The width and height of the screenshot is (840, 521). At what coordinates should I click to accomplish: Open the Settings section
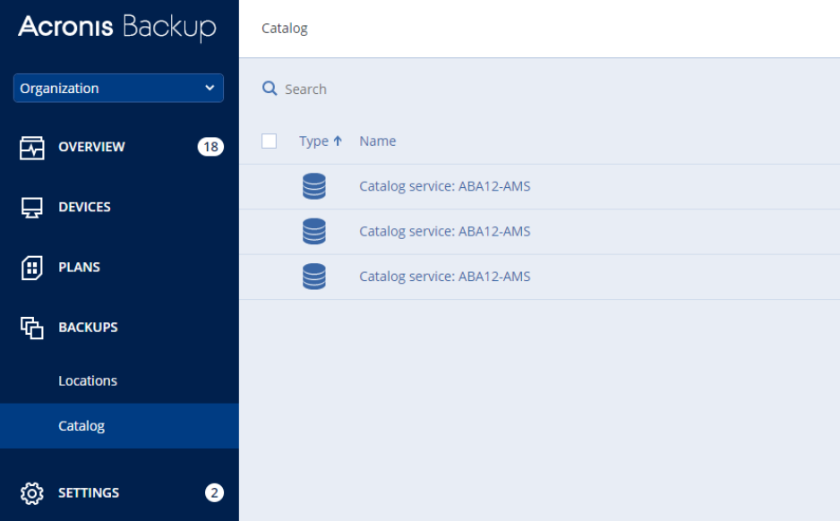[89, 492]
